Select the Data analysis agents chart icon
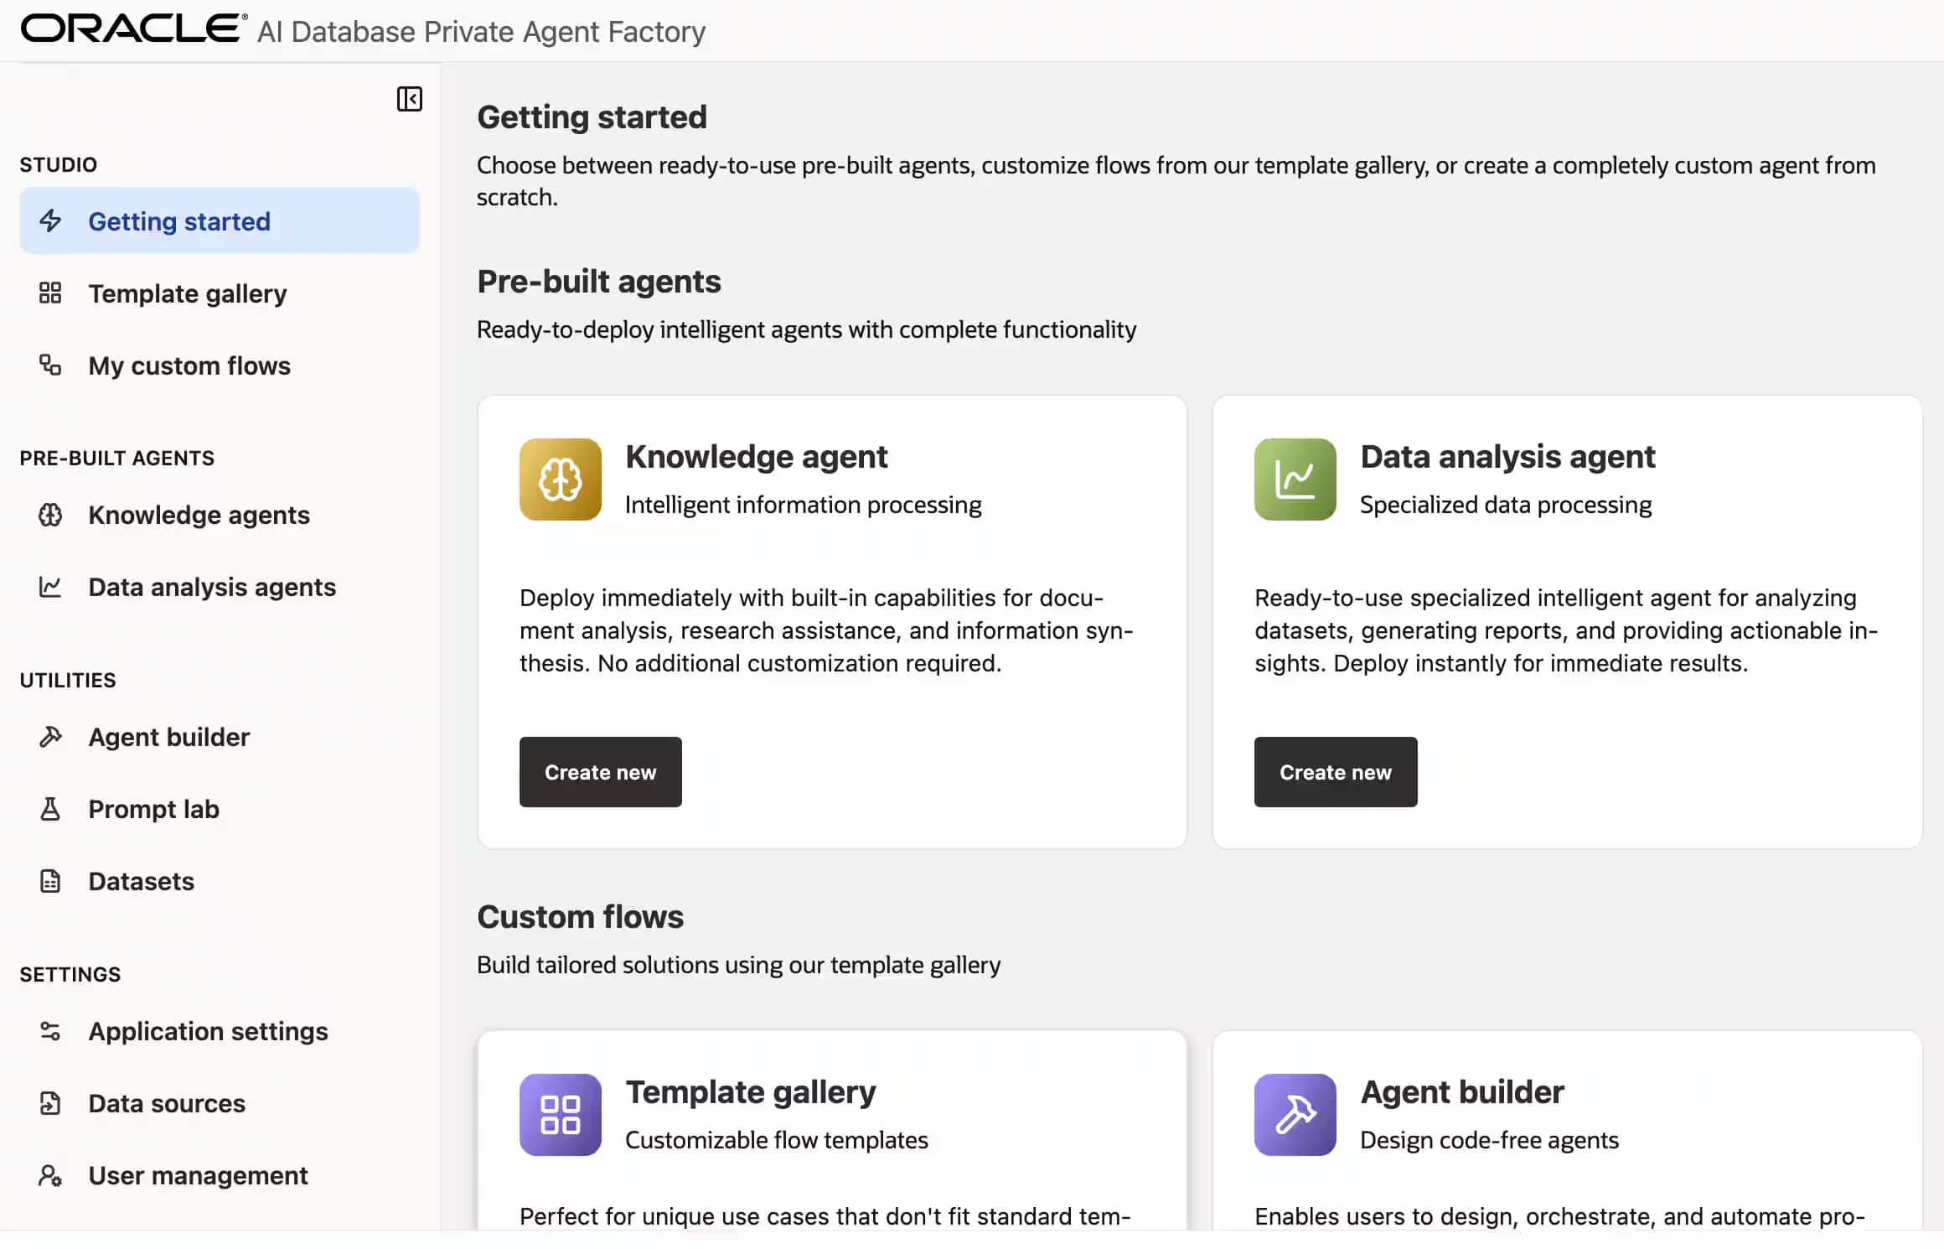Screen dimensions: 1944x1249 tap(50, 587)
